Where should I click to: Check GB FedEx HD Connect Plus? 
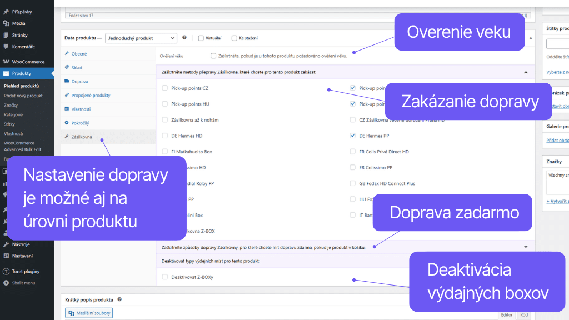pyautogui.click(x=353, y=183)
